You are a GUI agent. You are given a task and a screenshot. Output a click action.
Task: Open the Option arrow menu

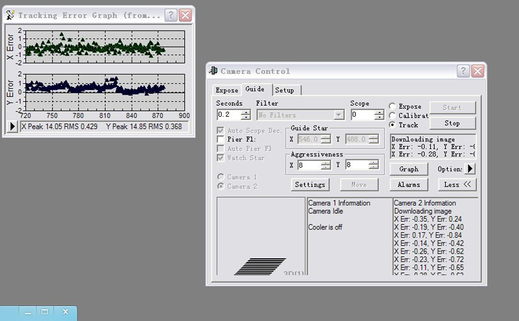[470, 169]
